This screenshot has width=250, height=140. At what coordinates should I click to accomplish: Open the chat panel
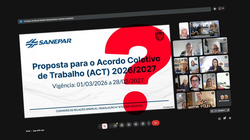pos(225,118)
